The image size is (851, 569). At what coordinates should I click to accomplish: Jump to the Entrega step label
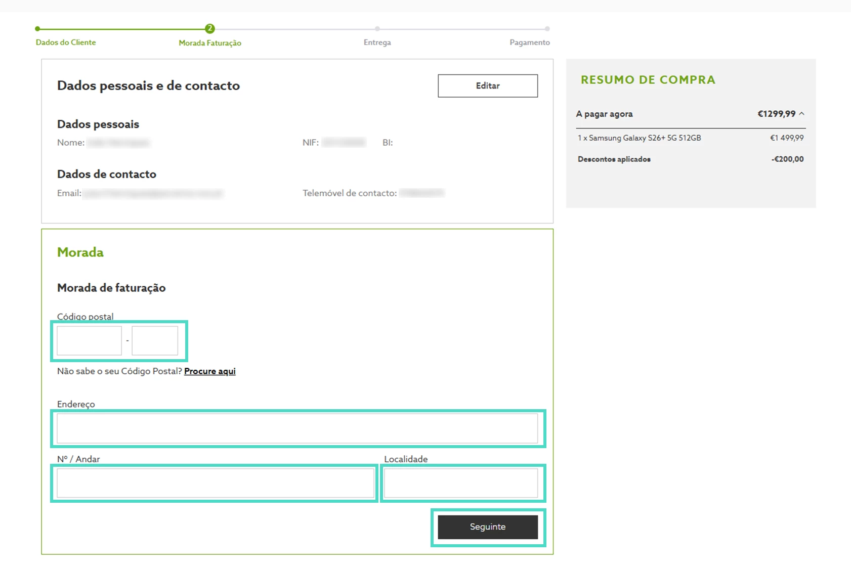tap(377, 42)
